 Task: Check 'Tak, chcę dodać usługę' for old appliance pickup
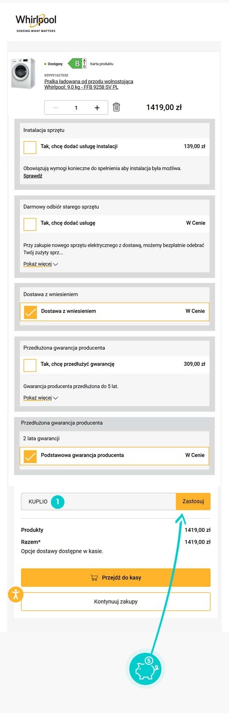pos(30,224)
